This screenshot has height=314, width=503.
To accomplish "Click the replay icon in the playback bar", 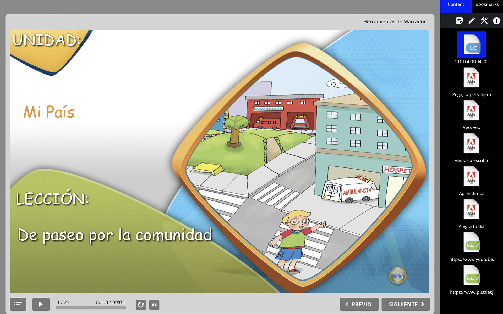I will (141, 305).
